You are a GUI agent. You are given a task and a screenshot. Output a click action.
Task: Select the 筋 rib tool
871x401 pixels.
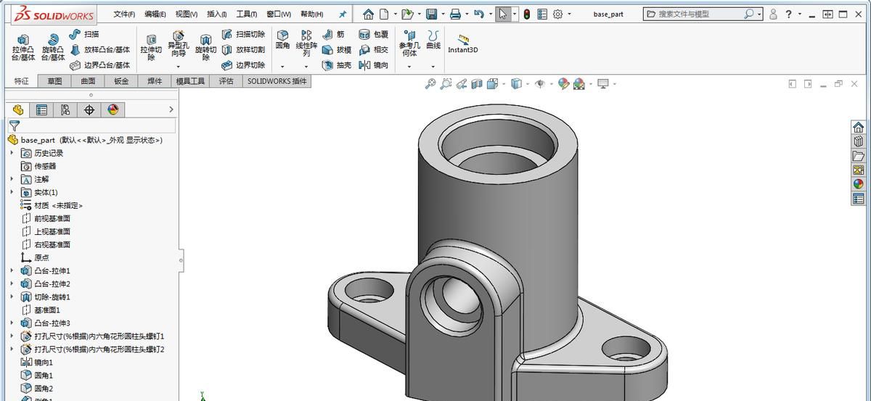tap(334, 34)
